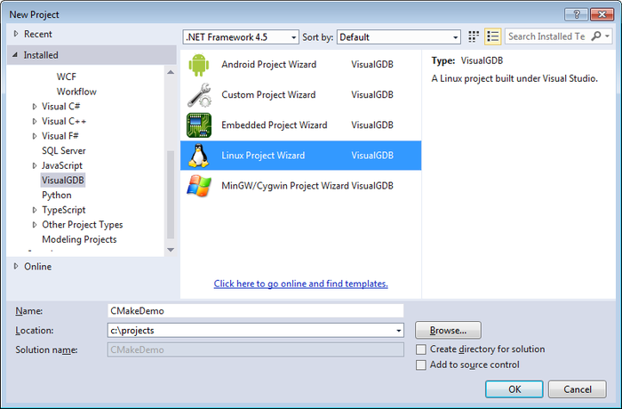Click the category tree scrollbar thumb

[171, 195]
